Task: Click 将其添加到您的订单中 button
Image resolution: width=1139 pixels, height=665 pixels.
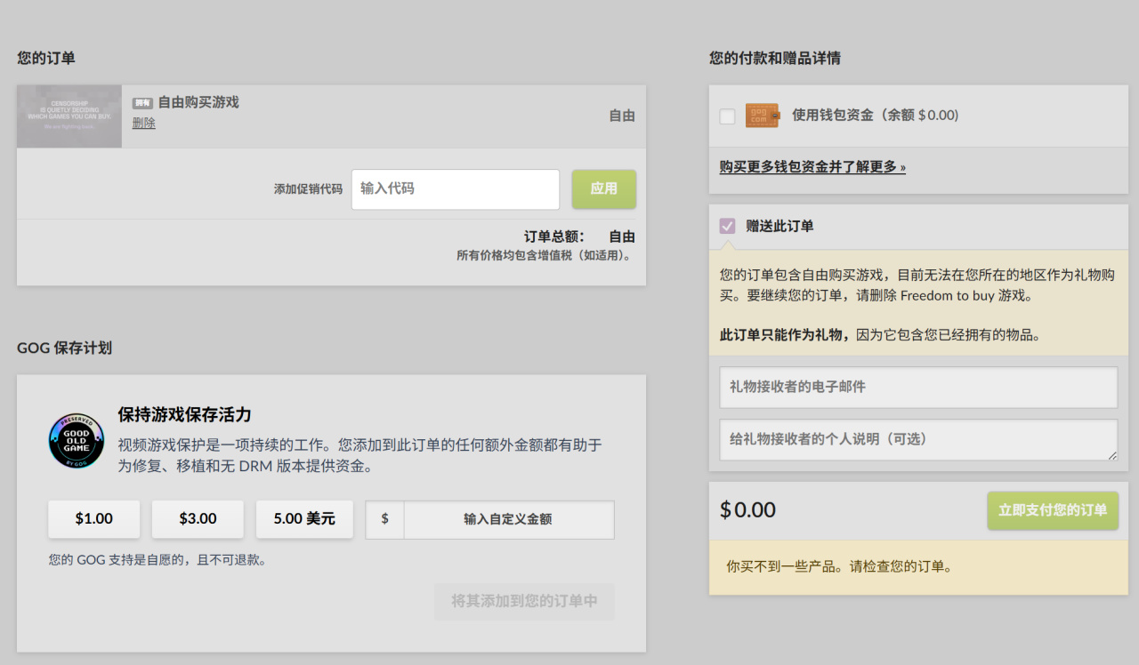Action: tap(524, 602)
